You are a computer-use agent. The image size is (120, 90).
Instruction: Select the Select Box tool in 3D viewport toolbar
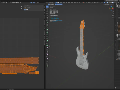(47, 7)
